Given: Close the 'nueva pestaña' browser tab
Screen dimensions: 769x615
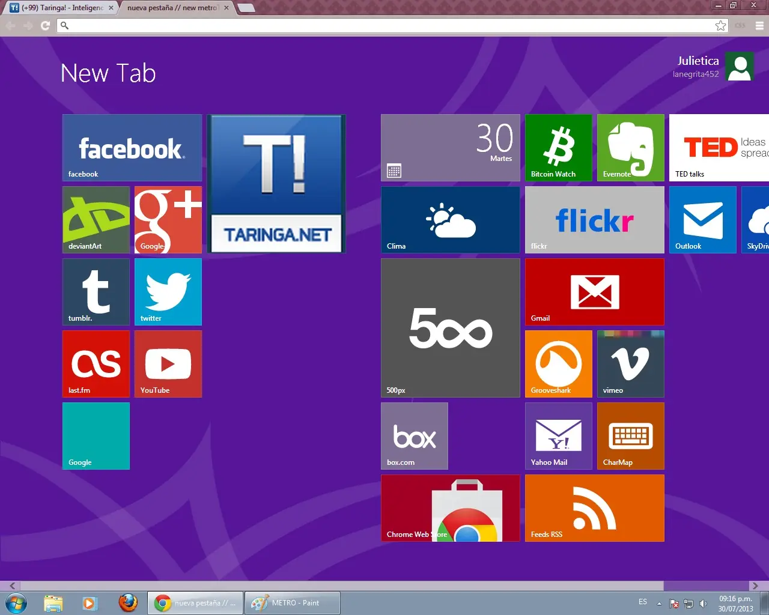Looking at the screenshot, I should point(226,8).
